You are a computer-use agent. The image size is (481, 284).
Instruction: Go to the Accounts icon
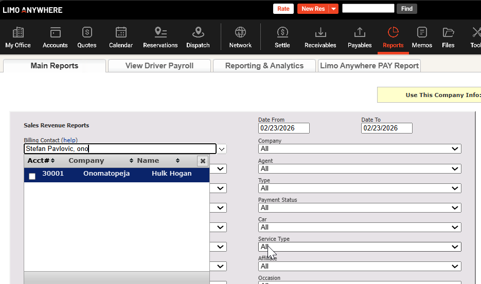coord(55,37)
